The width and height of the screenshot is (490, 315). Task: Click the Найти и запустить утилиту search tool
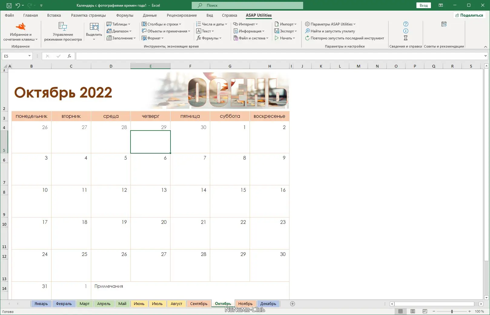point(330,31)
